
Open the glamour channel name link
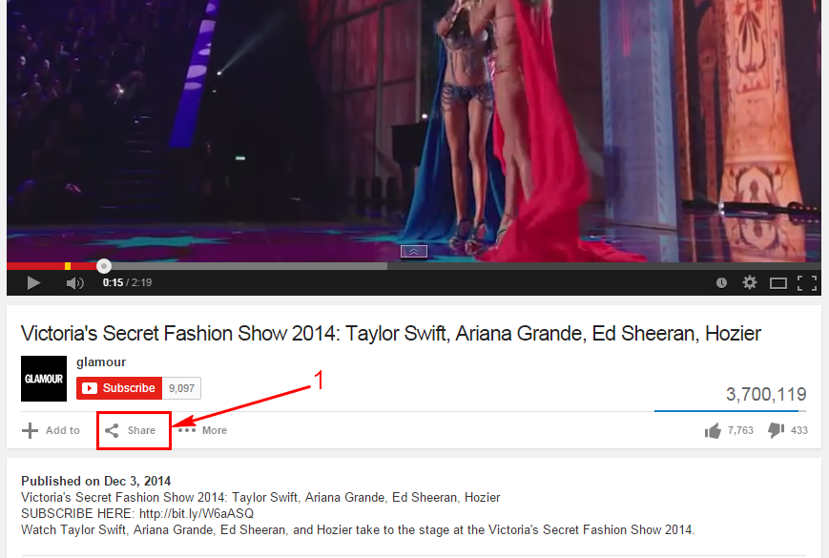coord(101,362)
